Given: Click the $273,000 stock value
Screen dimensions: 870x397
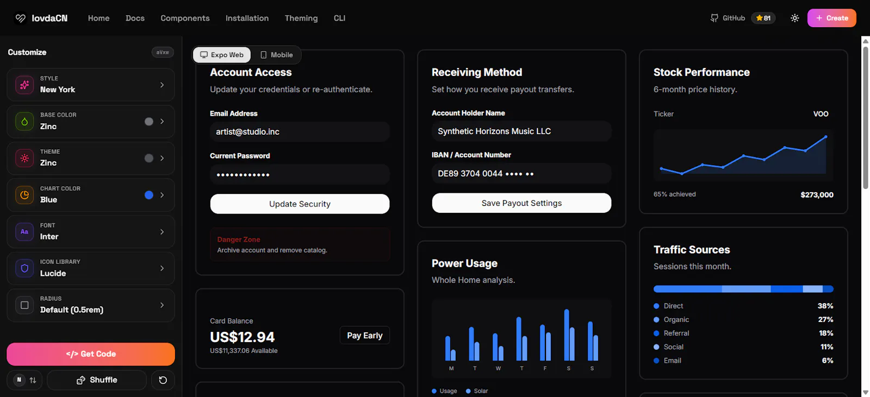Looking at the screenshot, I should coord(817,194).
